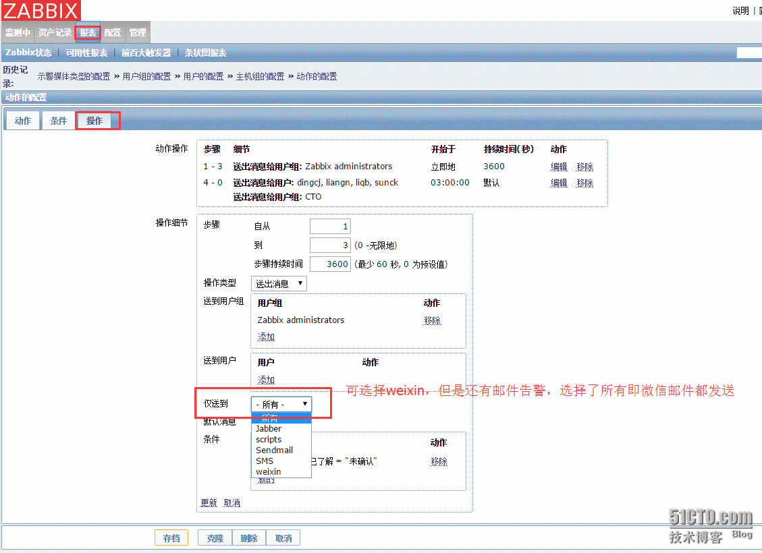
Task: Click the 仅送到 dropdown box
Action: (281, 404)
